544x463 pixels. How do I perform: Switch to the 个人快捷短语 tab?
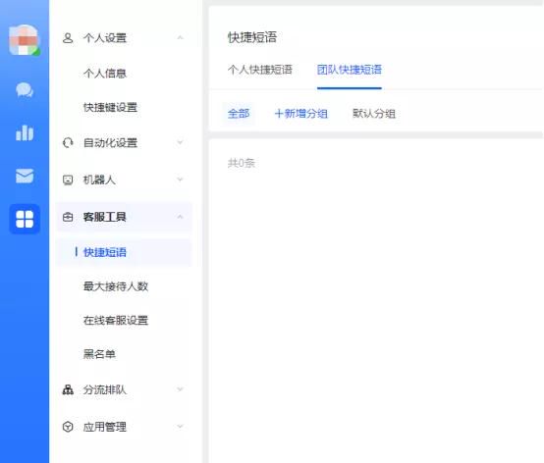click(x=260, y=70)
